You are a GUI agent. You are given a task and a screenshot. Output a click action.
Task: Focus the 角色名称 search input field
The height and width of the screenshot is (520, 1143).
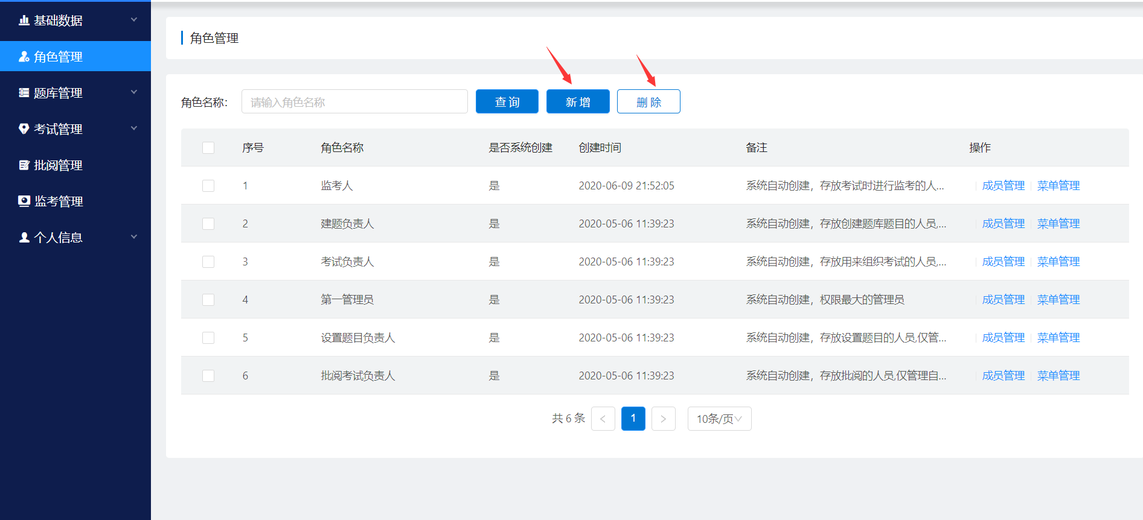click(x=354, y=101)
